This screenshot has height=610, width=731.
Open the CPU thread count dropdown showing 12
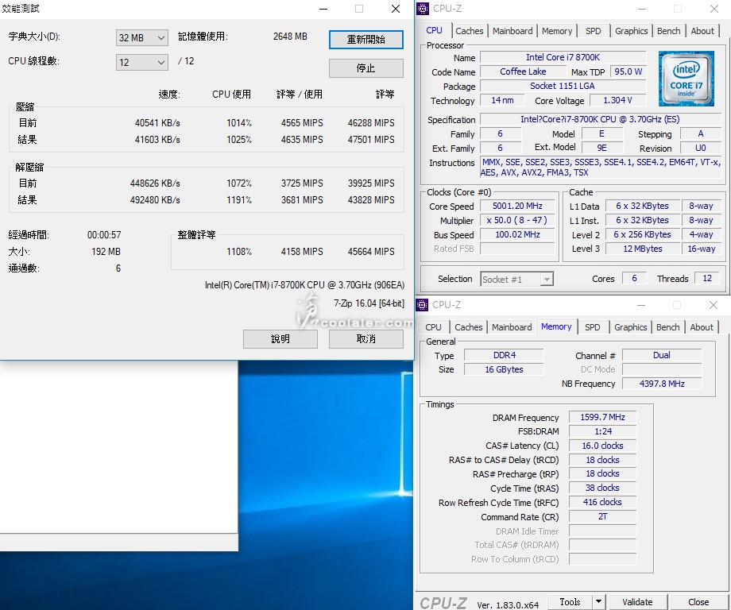(141, 63)
